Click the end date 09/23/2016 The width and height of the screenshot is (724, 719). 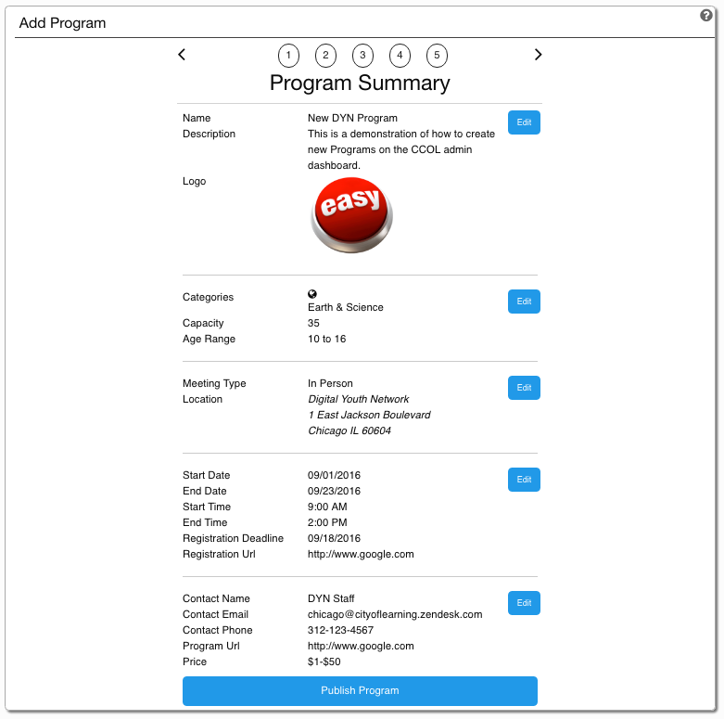coord(334,491)
